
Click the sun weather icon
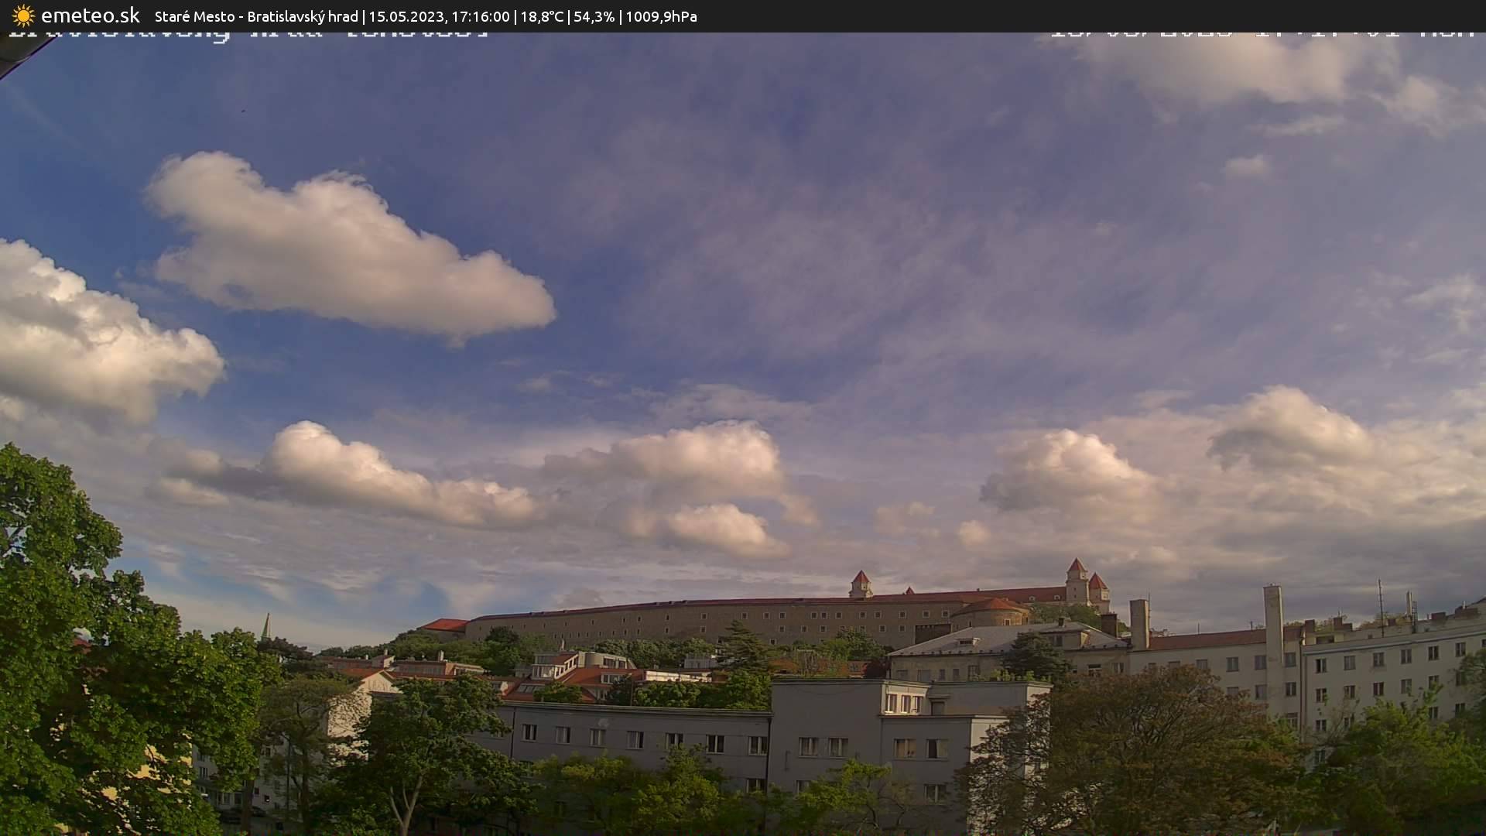[x=23, y=15]
